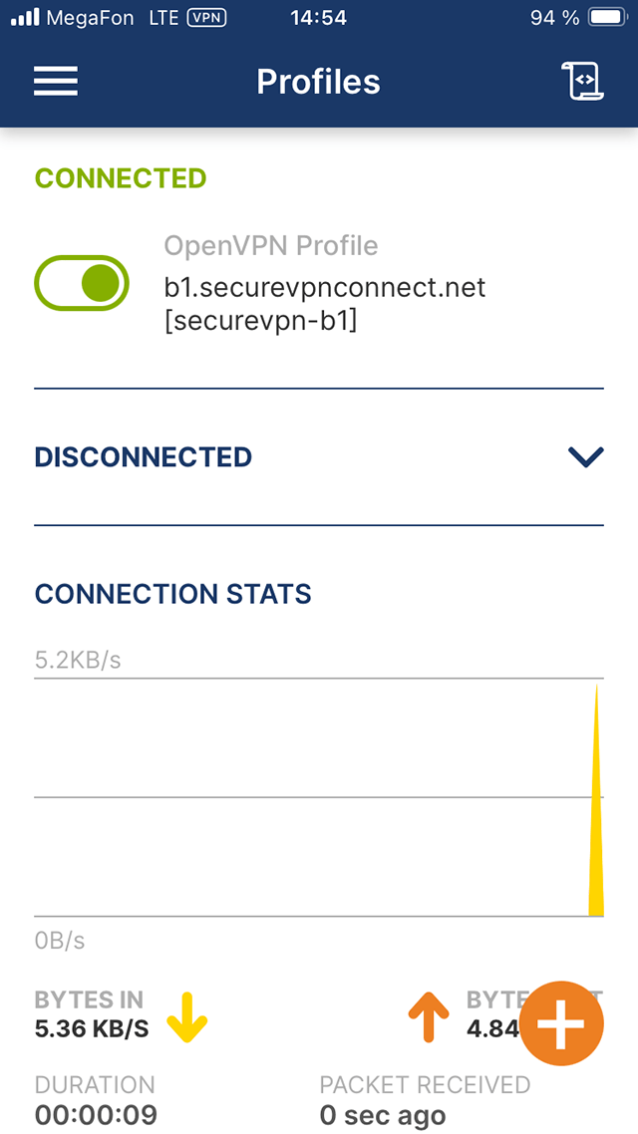Tap the BYTES IN 5.36 KB/S readout
Image resolution: width=638 pixels, height=1134 pixels.
point(91,1028)
